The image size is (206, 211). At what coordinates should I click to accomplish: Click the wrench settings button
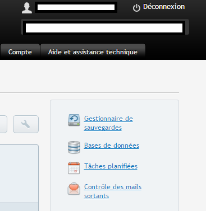[26, 124]
